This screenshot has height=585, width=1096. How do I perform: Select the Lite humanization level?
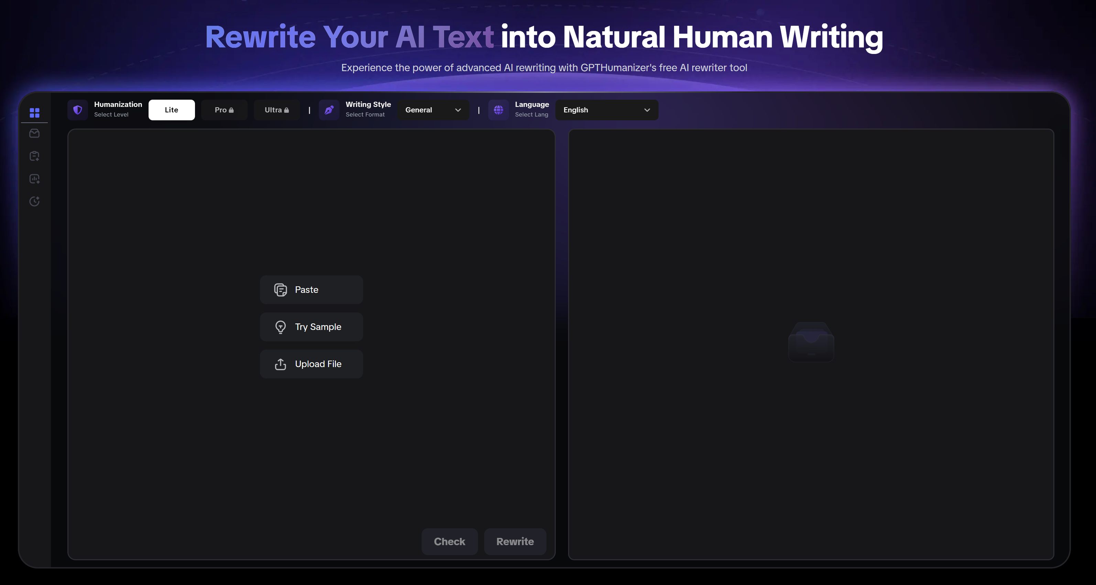click(x=172, y=110)
